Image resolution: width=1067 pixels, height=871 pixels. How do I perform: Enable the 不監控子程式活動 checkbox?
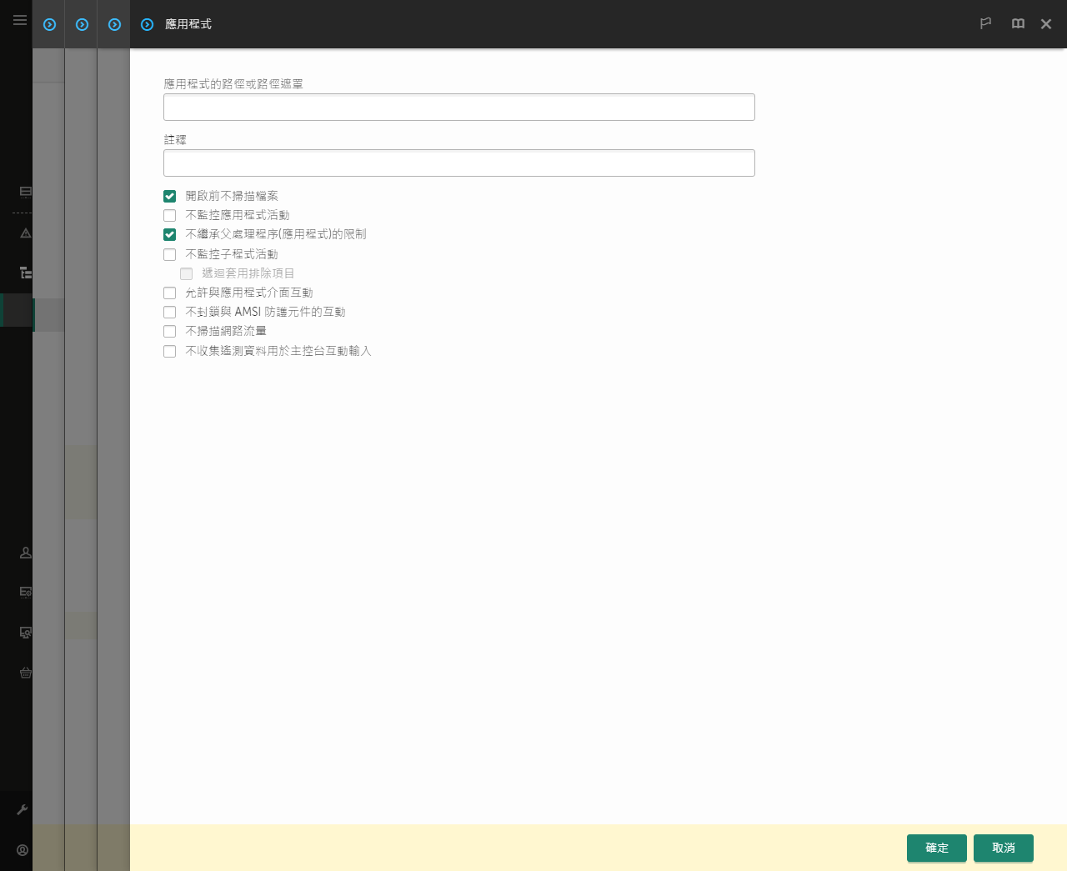coord(170,255)
